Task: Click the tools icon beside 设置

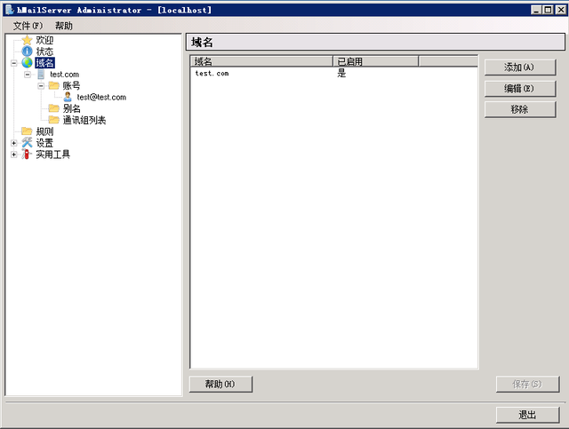Action: (x=27, y=142)
